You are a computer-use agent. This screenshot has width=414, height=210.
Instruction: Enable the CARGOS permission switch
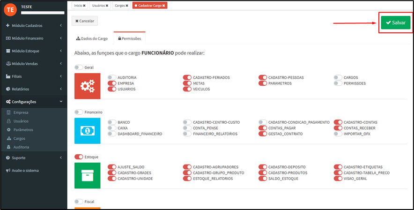(x=338, y=77)
